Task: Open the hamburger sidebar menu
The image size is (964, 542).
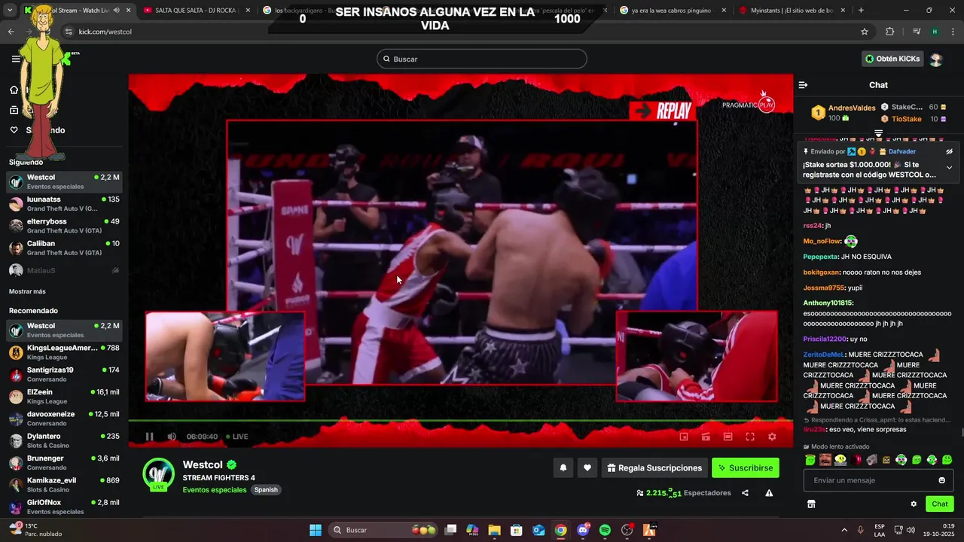Action: (16, 59)
